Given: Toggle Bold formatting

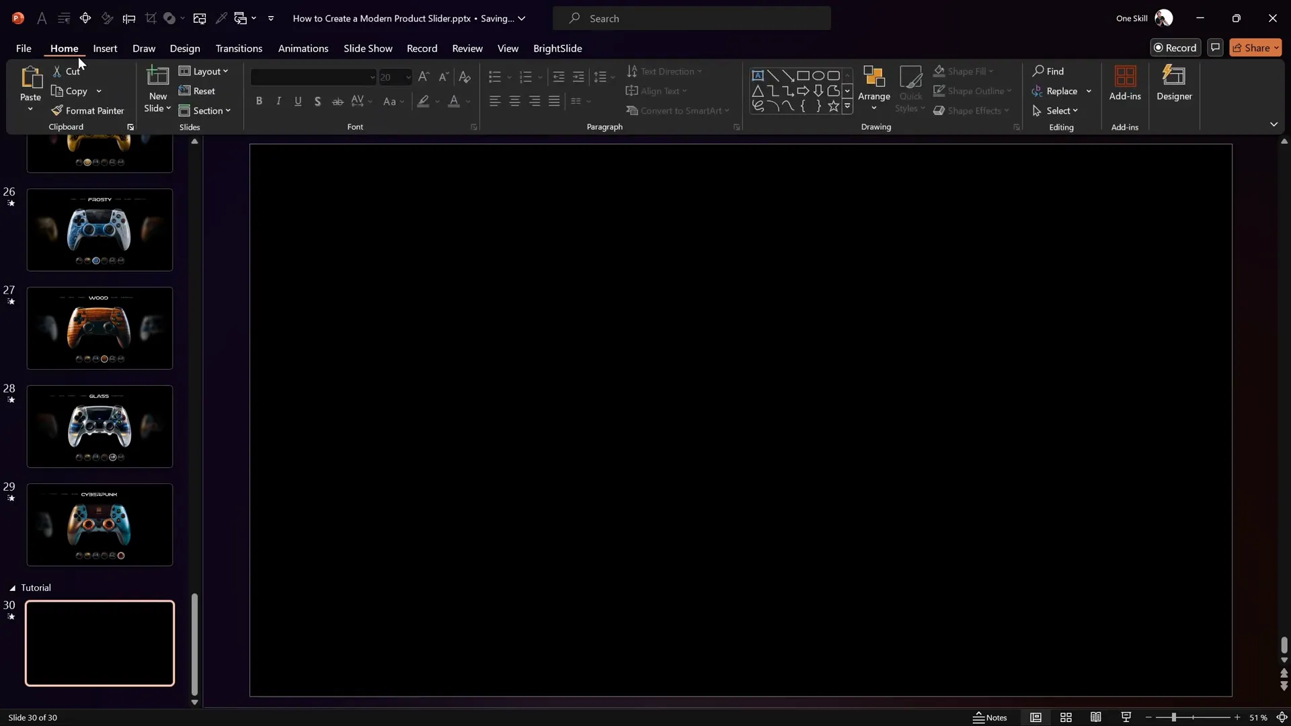Looking at the screenshot, I should 259,101.
